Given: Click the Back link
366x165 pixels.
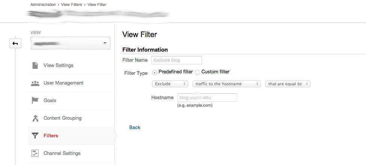Looking at the screenshot, I should (x=134, y=128).
